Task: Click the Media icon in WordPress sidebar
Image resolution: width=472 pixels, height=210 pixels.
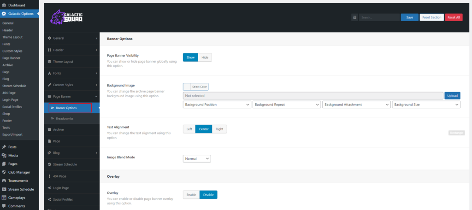Action: pyautogui.click(x=4, y=156)
